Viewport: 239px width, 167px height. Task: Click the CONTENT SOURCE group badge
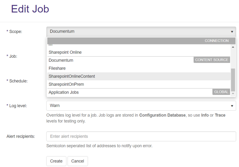[212, 60]
